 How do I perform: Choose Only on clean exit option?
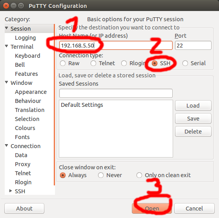point(139,175)
